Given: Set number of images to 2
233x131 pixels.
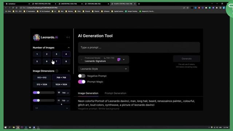Looking at the screenshot, I should pyautogui.click(x=47, y=54).
